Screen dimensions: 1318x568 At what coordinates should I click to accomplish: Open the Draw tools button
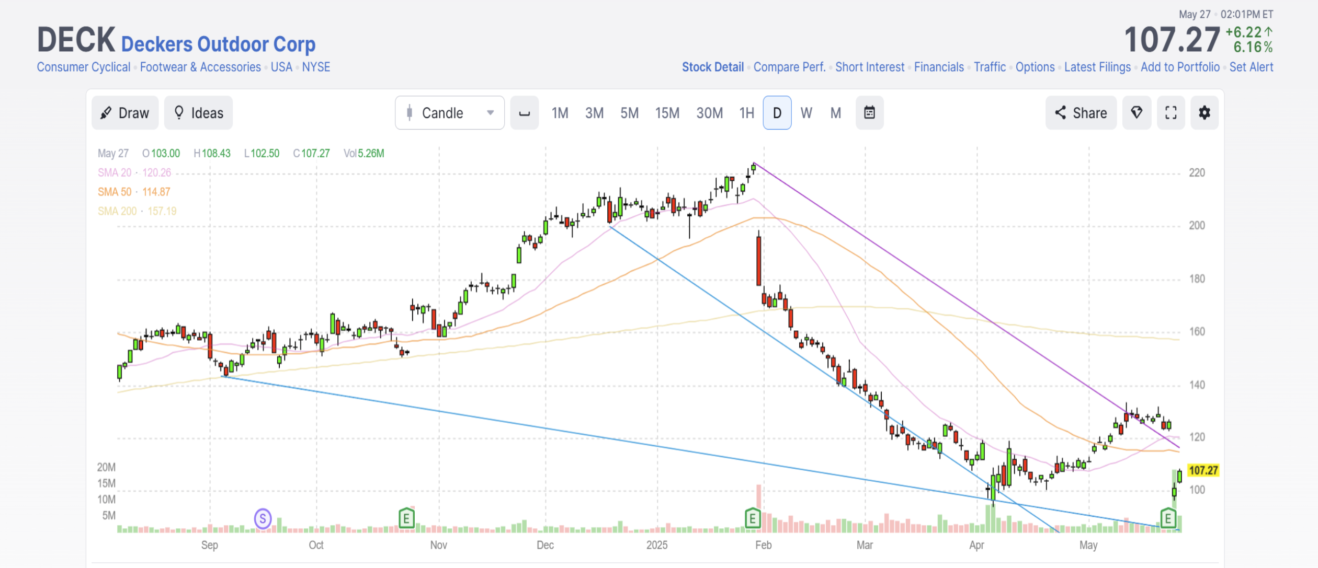[125, 113]
